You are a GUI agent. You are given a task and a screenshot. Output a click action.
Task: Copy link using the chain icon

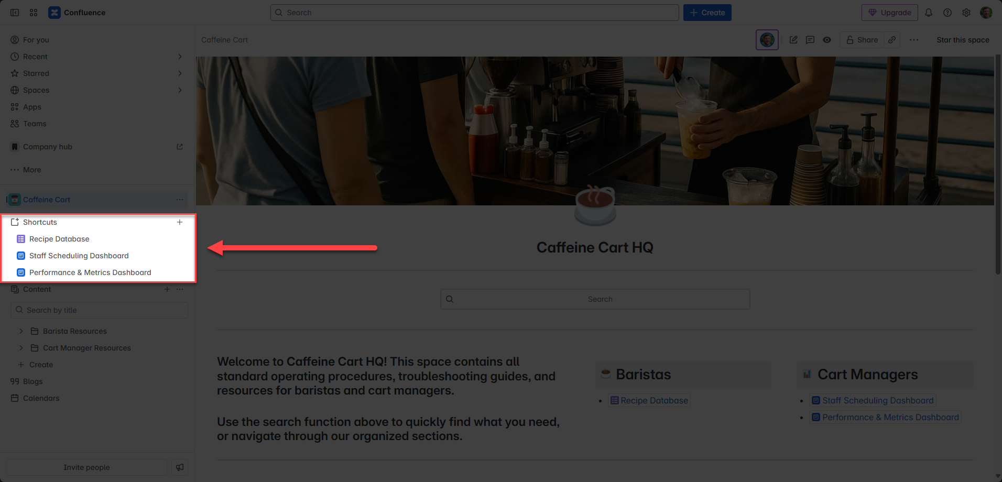(892, 40)
